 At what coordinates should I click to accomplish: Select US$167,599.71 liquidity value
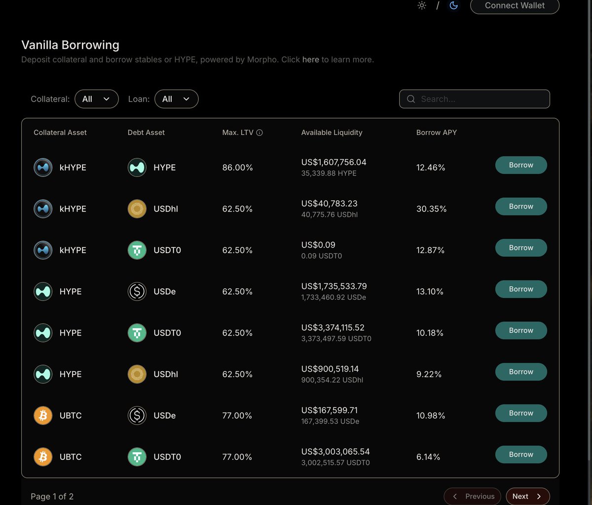[330, 410]
